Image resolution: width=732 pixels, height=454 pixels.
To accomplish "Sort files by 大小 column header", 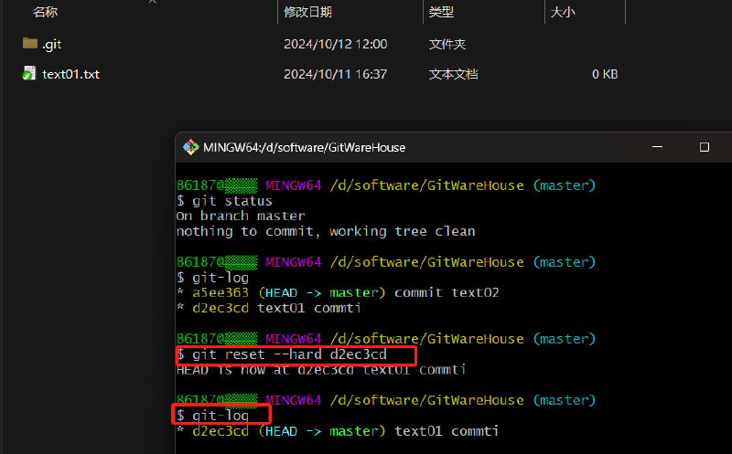I will (x=563, y=12).
